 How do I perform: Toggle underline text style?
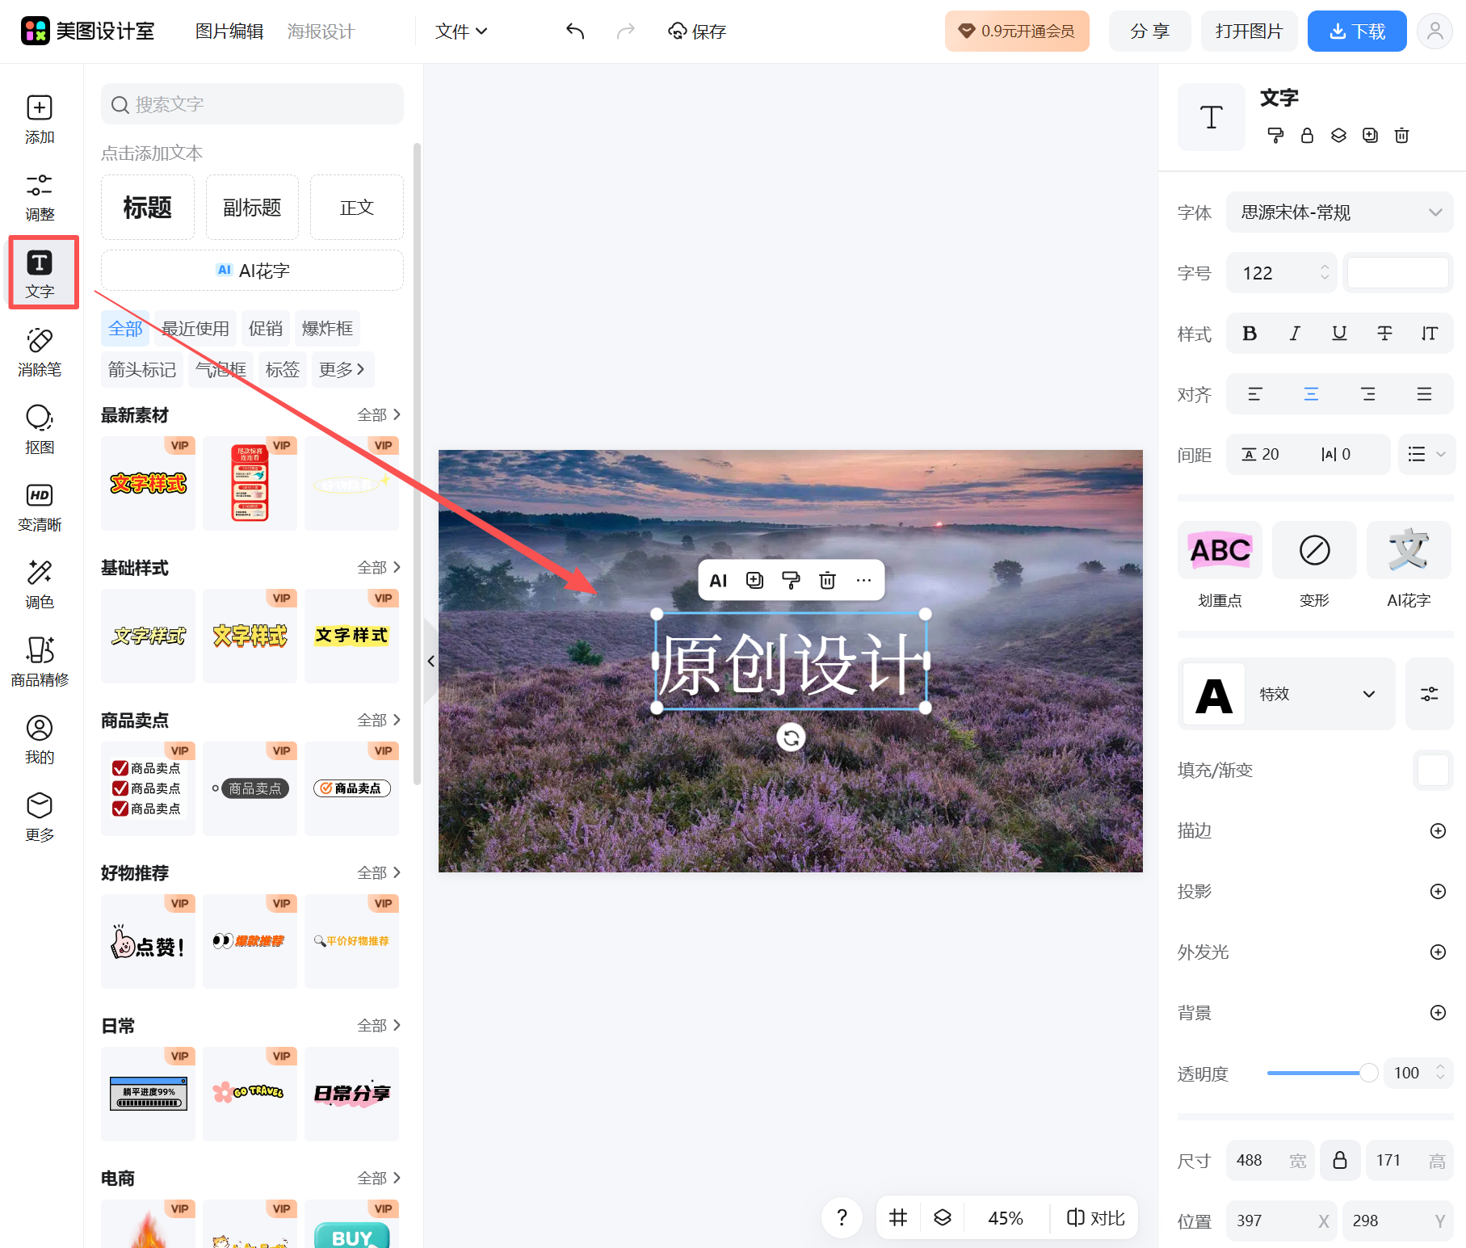pyautogui.click(x=1339, y=333)
